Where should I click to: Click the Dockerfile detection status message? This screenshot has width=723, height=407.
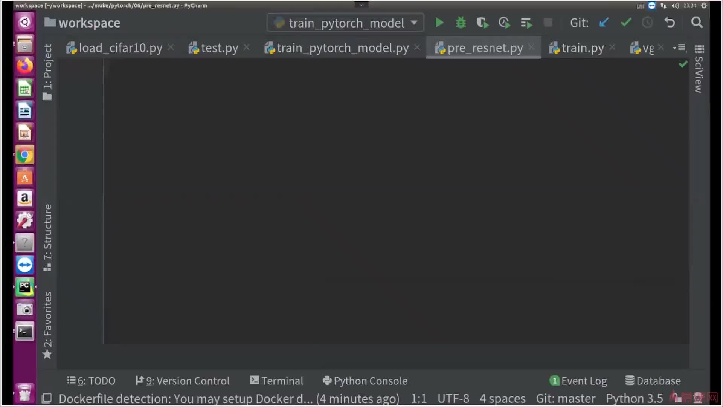coord(229,399)
